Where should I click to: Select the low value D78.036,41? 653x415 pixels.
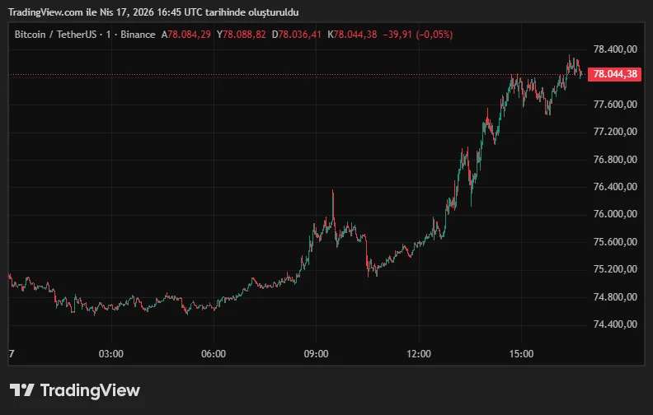click(x=300, y=35)
